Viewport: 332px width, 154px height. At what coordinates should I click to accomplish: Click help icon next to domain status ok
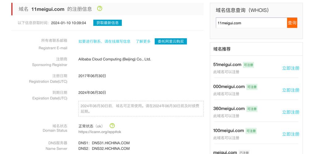[x=112, y=126]
